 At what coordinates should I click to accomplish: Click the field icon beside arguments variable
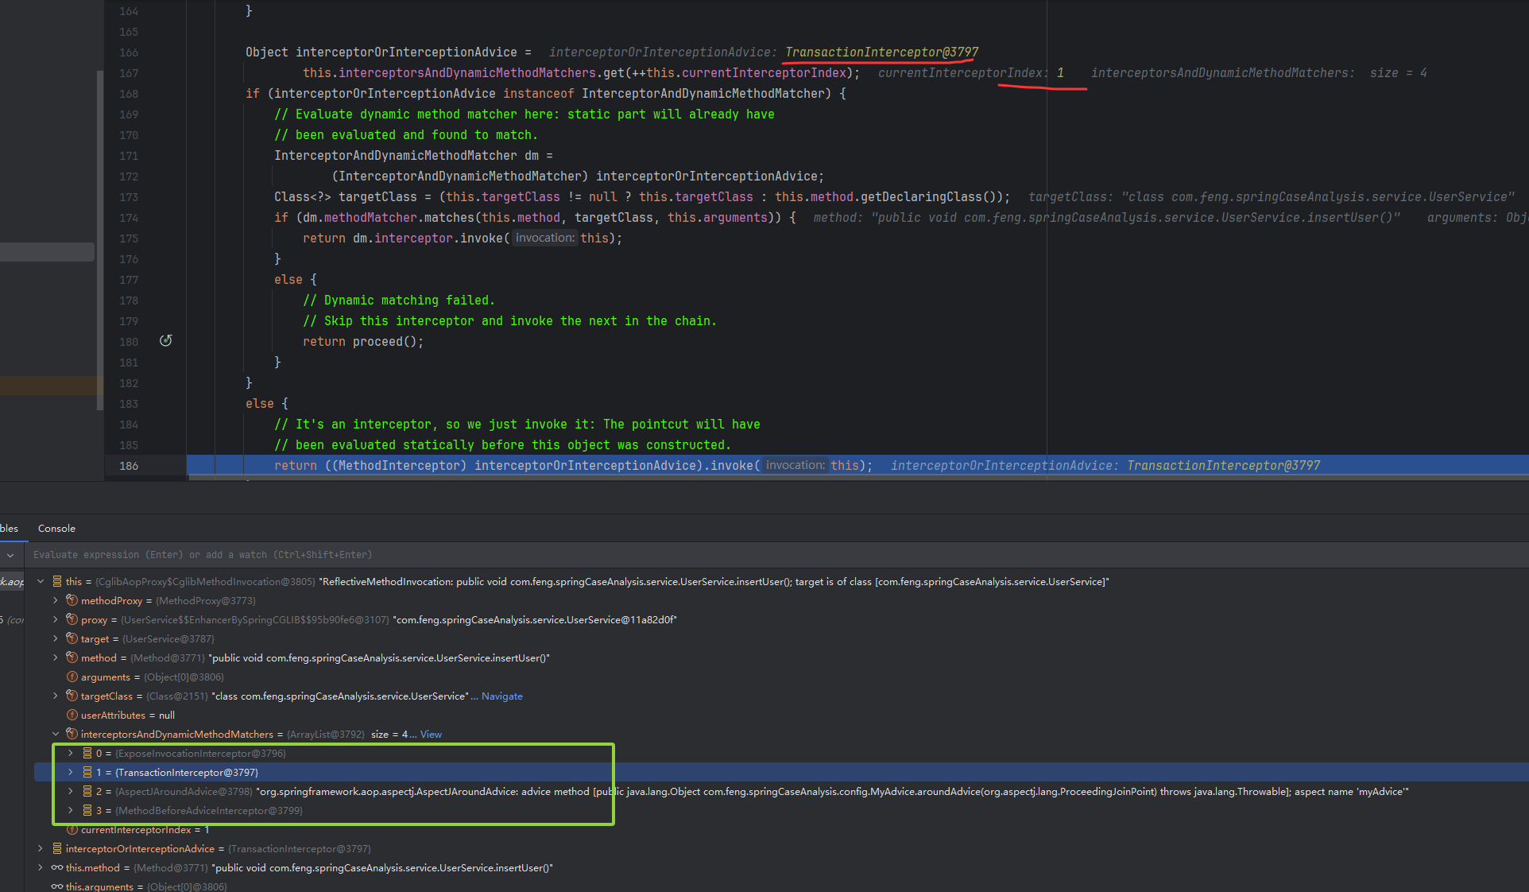click(x=72, y=677)
